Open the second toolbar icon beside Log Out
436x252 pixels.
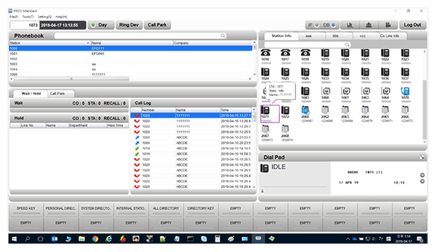tap(368, 25)
